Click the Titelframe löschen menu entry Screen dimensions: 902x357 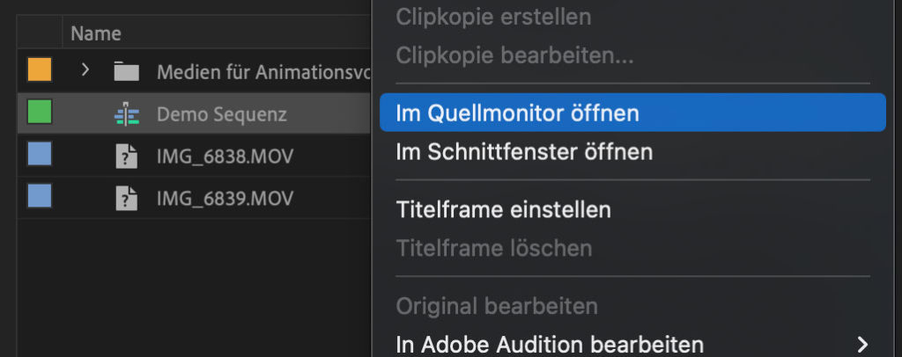tap(493, 249)
